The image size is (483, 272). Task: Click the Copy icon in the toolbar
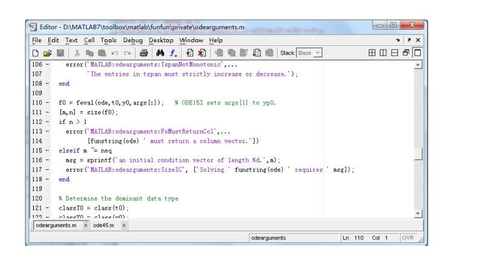(89, 53)
